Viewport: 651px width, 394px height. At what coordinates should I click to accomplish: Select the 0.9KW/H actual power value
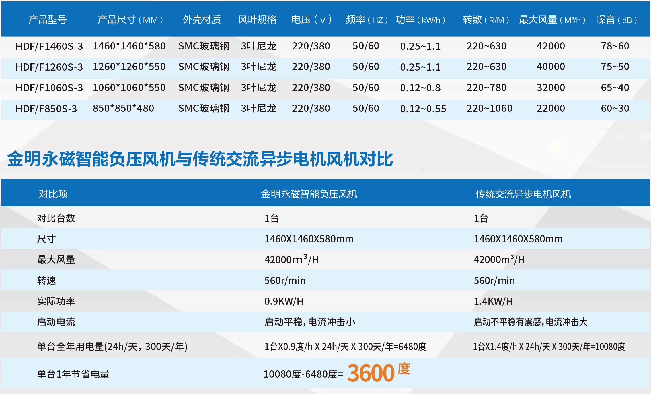coord(284,301)
